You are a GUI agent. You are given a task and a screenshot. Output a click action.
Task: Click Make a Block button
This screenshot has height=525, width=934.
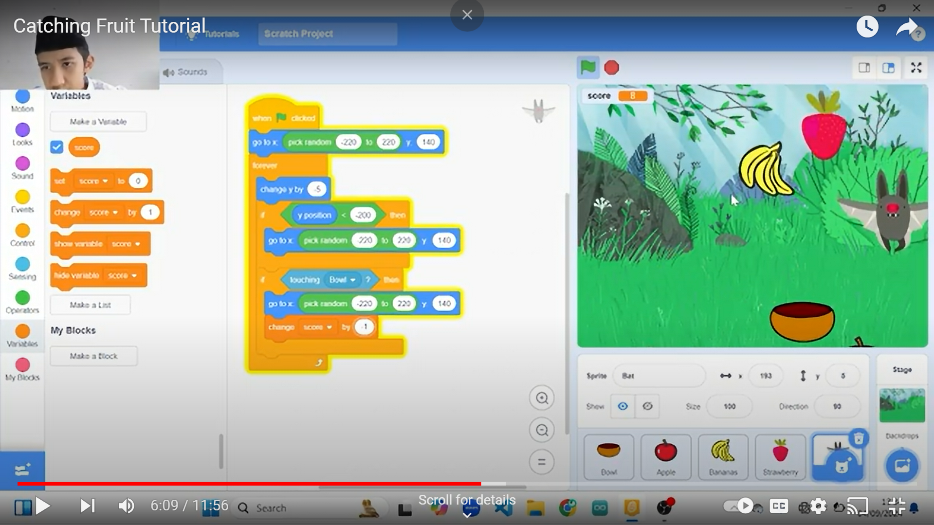click(x=93, y=356)
